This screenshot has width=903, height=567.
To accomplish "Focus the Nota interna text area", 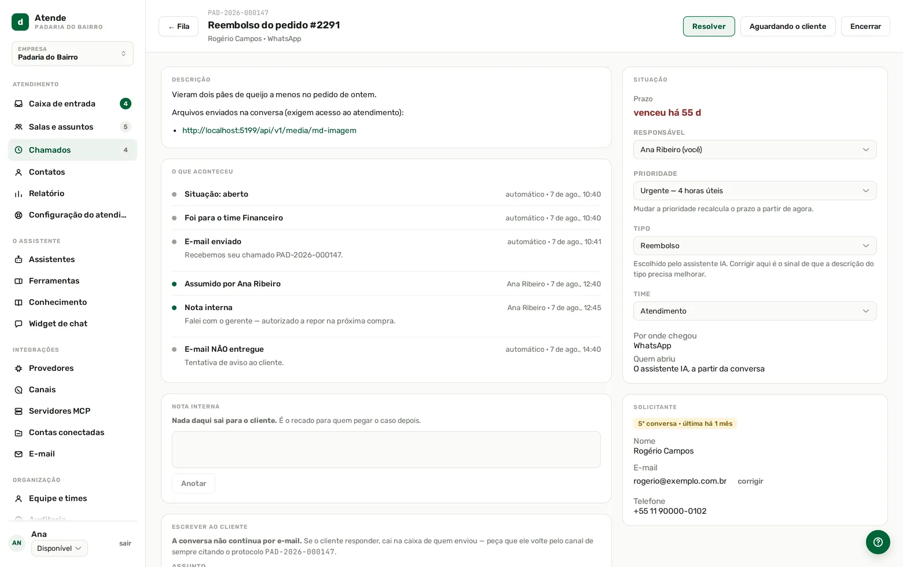I will 386,450.
